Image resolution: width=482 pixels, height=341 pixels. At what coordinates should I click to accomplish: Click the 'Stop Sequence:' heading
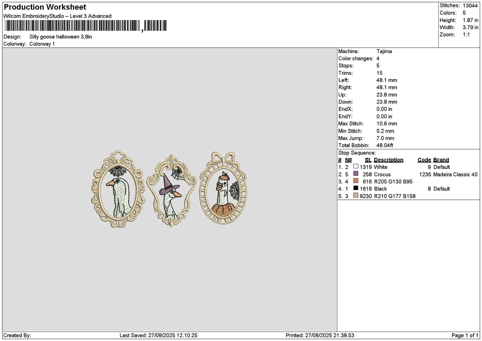pos(357,153)
